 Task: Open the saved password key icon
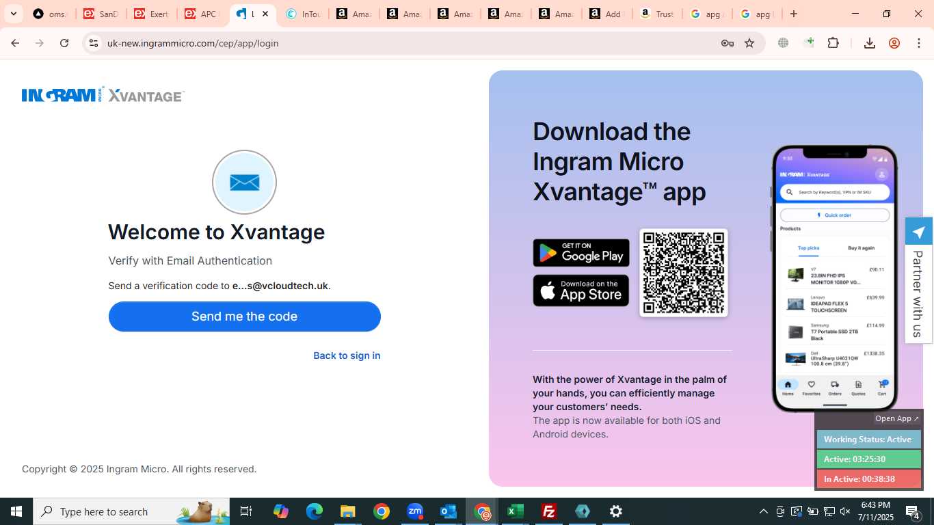(x=728, y=43)
